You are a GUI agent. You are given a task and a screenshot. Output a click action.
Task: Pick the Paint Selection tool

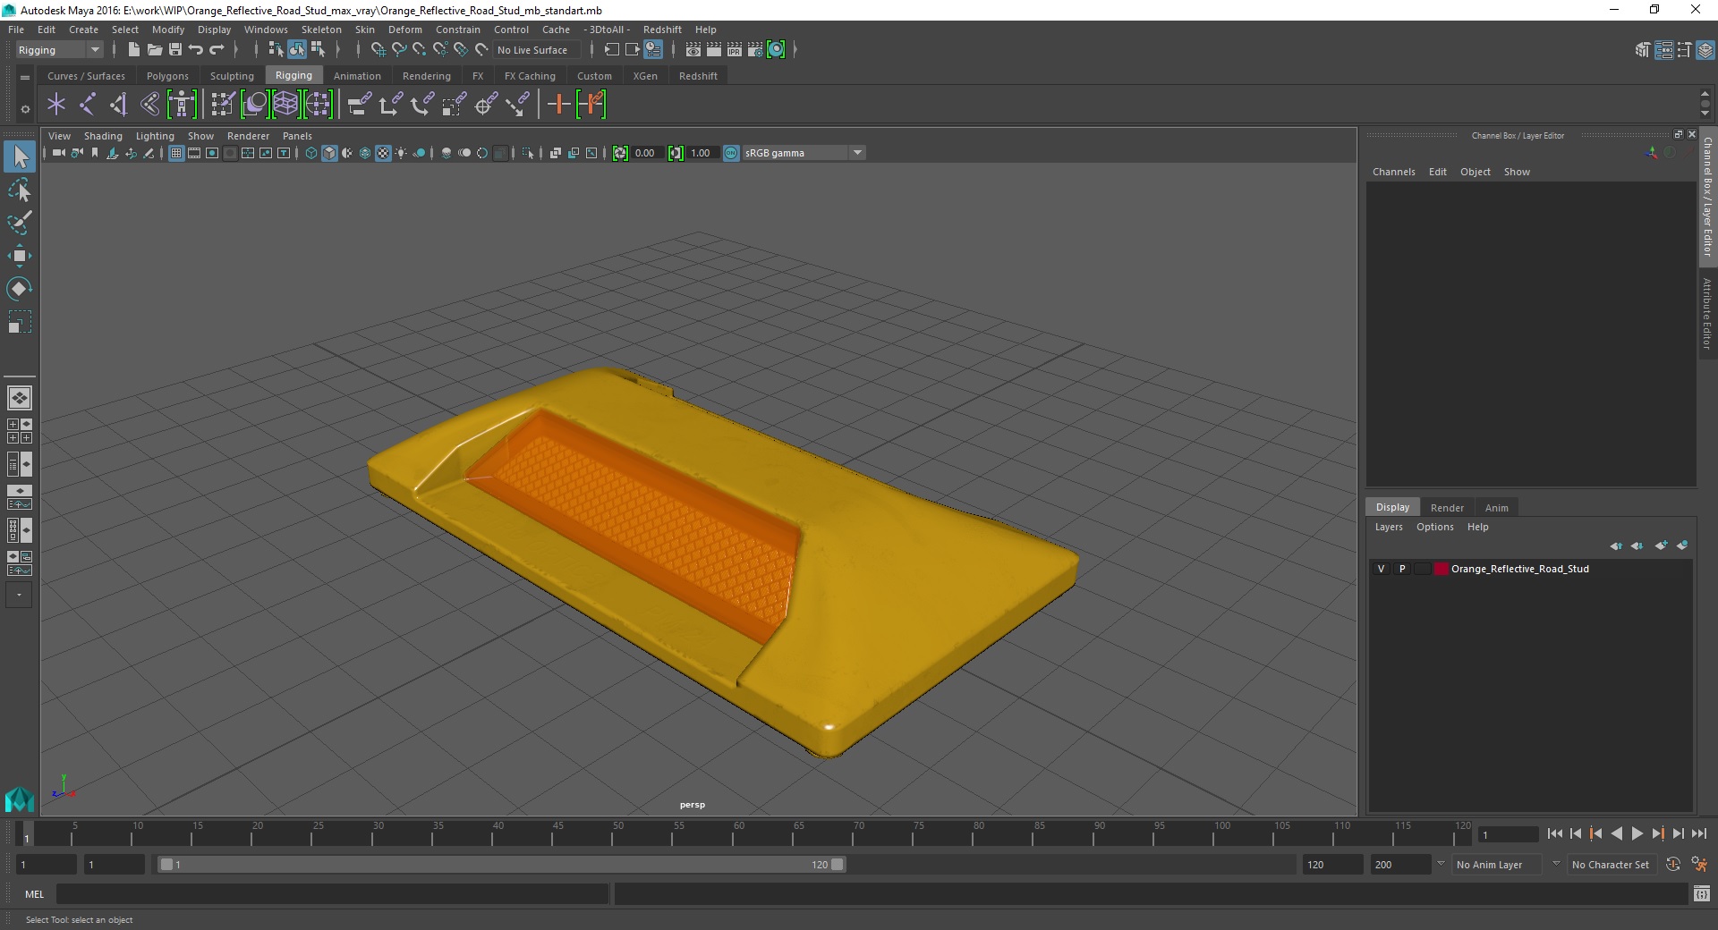(20, 223)
